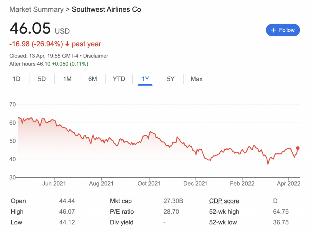Click the Oct 2021 label on chart axis
The height and width of the screenshot is (232, 312).
pos(149,184)
